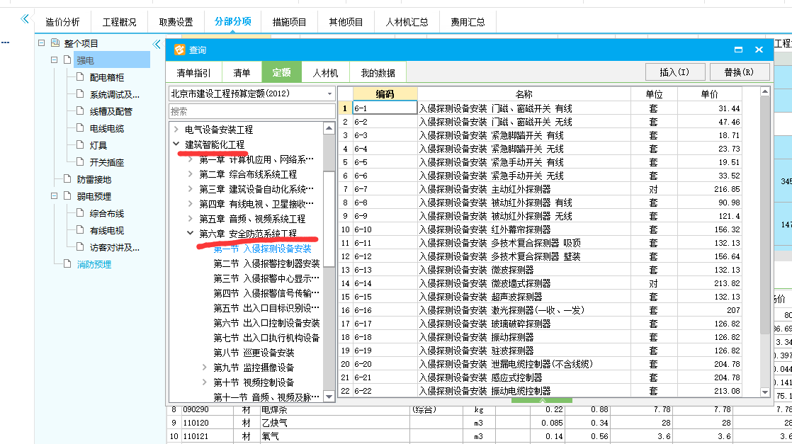
Task: Open 清单 tab in query dialog
Action: pos(242,73)
